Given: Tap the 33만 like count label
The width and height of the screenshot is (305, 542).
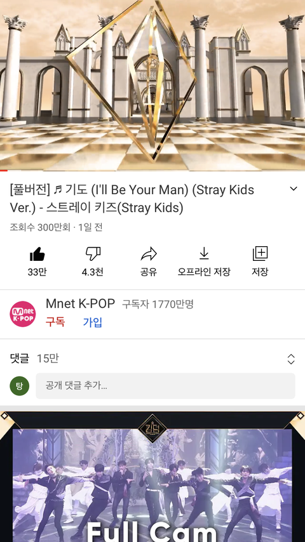Looking at the screenshot, I should point(37,272).
